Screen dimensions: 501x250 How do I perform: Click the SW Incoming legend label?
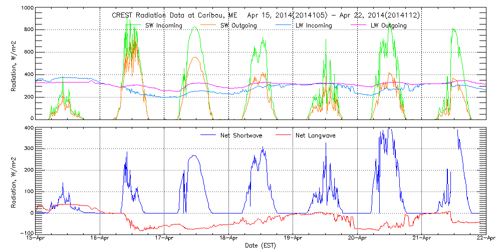pos(163,25)
